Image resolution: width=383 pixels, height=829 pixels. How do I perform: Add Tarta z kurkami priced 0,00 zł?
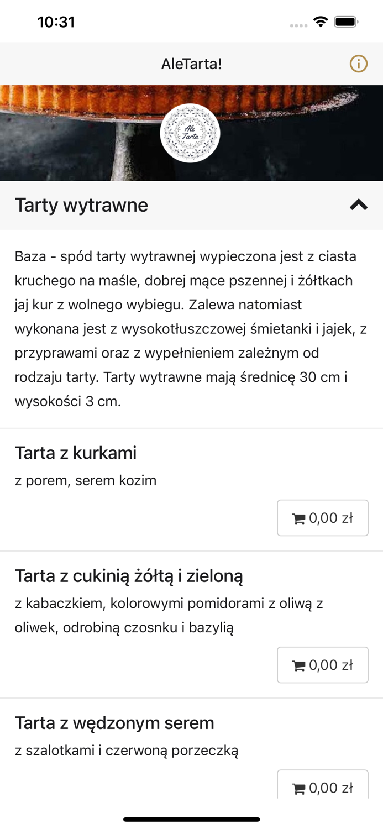click(x=323, y=518)
